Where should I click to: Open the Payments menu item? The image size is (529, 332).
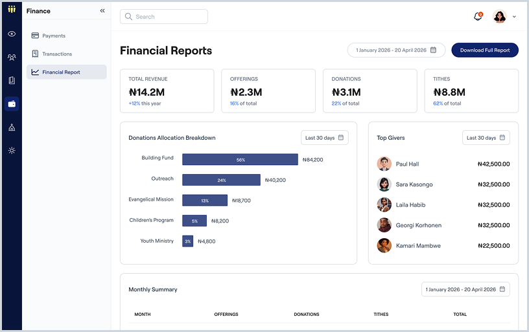pos(67,36)
